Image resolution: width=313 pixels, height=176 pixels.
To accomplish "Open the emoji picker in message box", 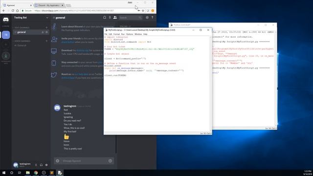I will coord(110,161).
